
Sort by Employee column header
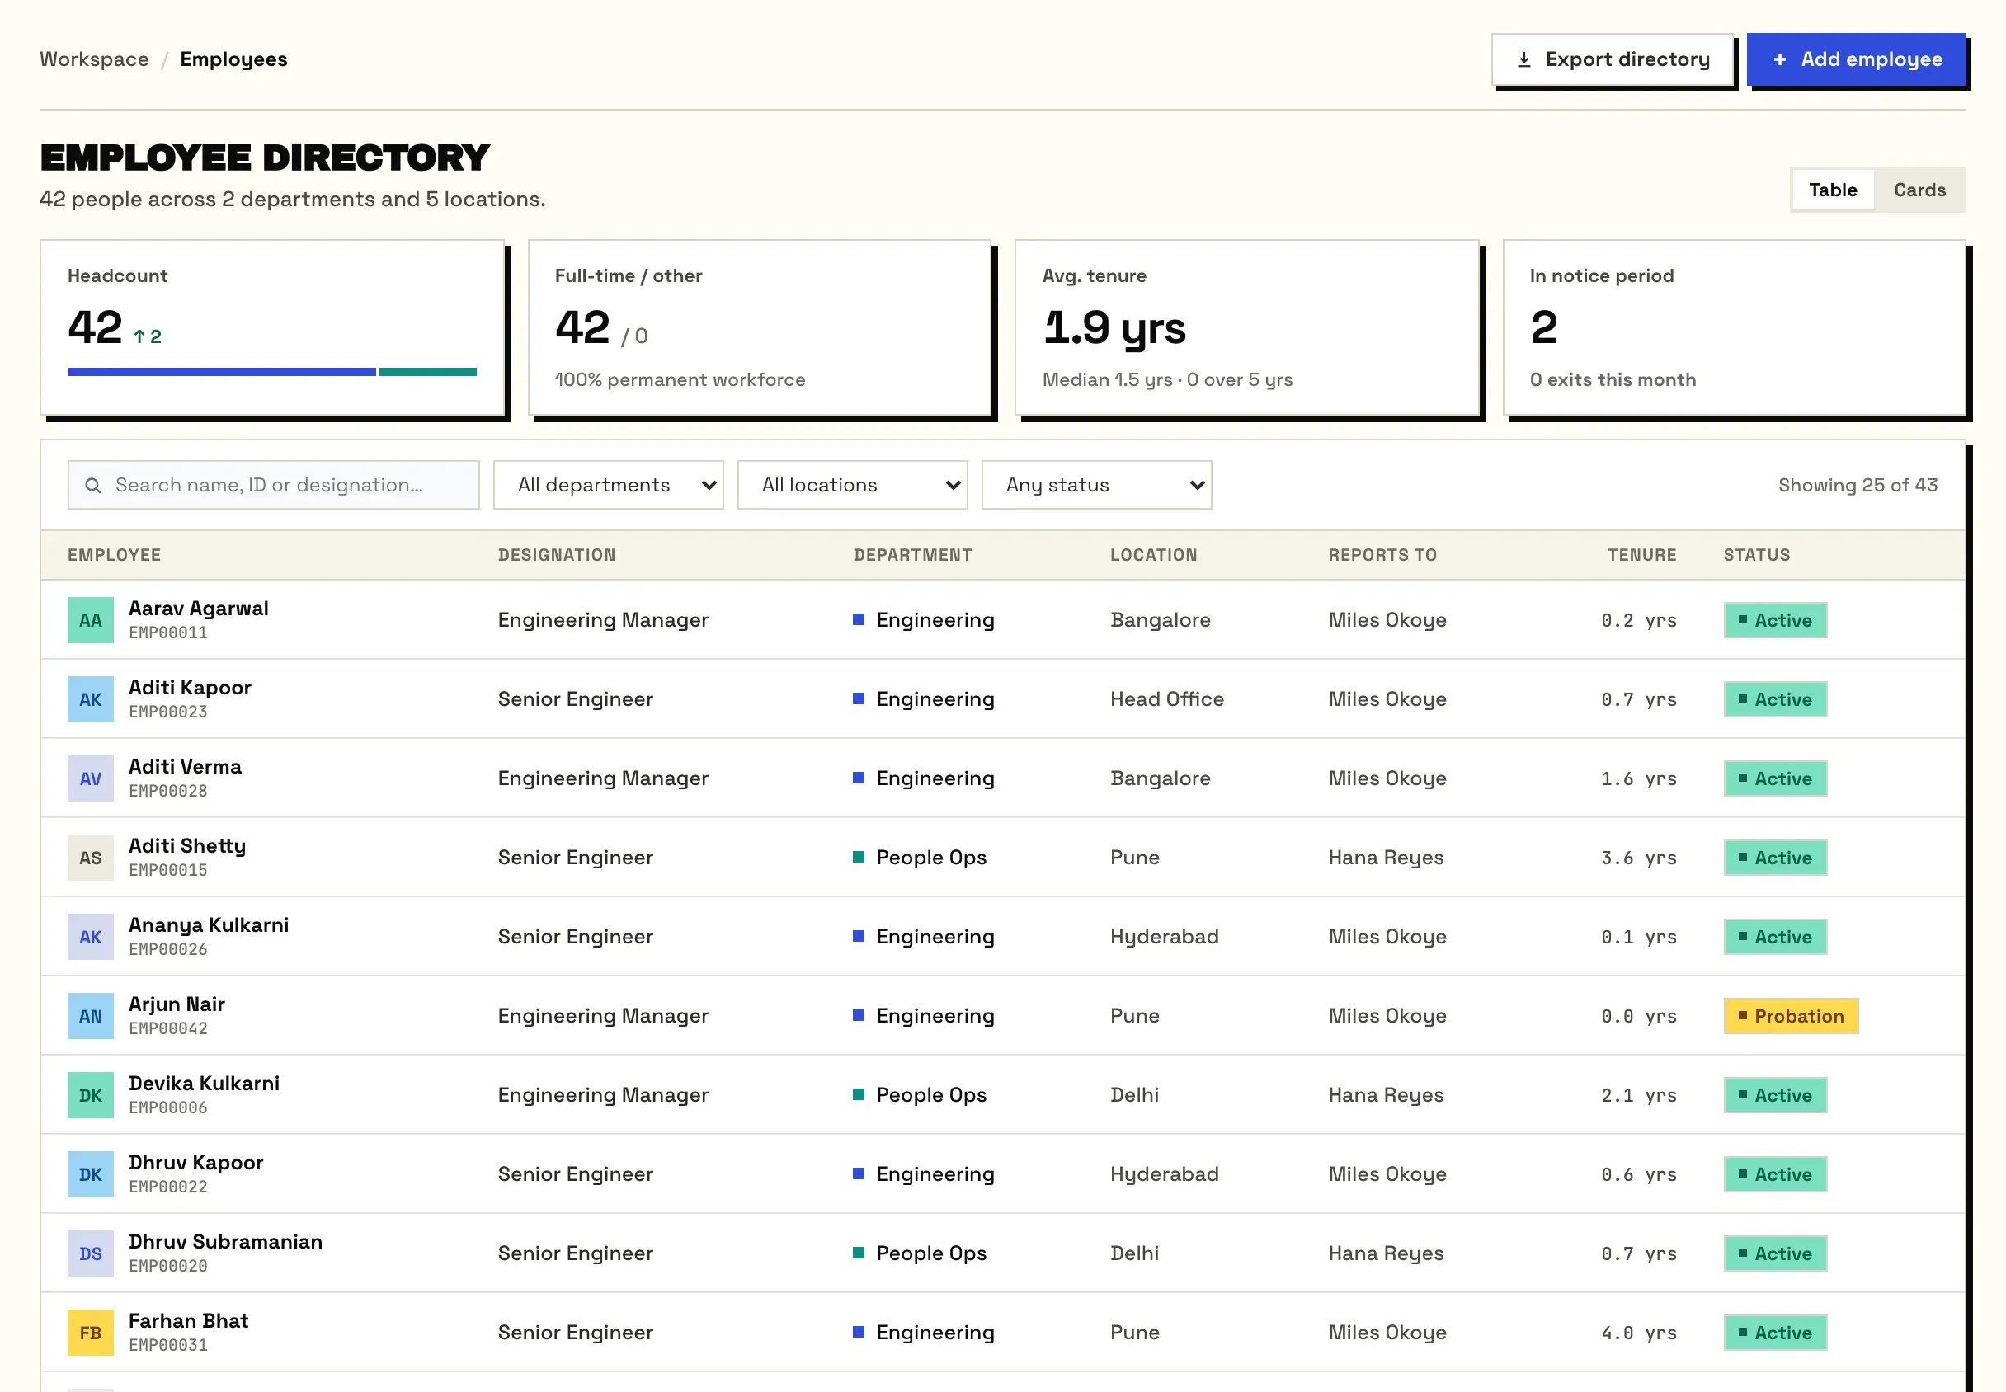click(115, 556)
